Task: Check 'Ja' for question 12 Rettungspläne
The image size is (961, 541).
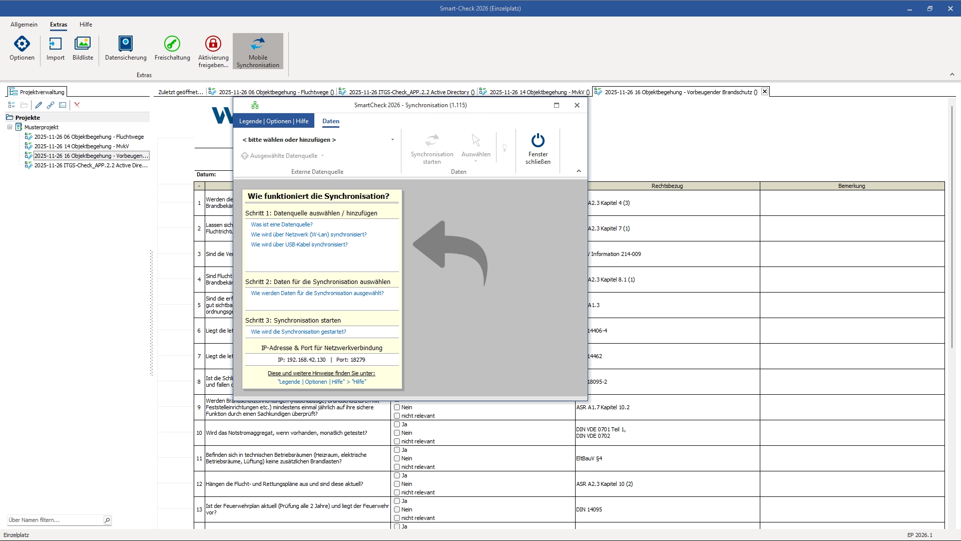Action: click(x=397, y=476)
